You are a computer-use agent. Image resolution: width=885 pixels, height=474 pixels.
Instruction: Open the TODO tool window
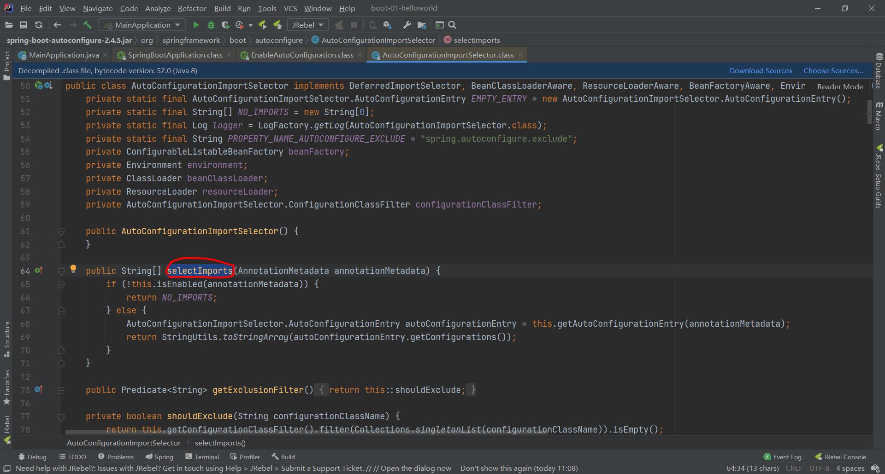tap(72, 457)
